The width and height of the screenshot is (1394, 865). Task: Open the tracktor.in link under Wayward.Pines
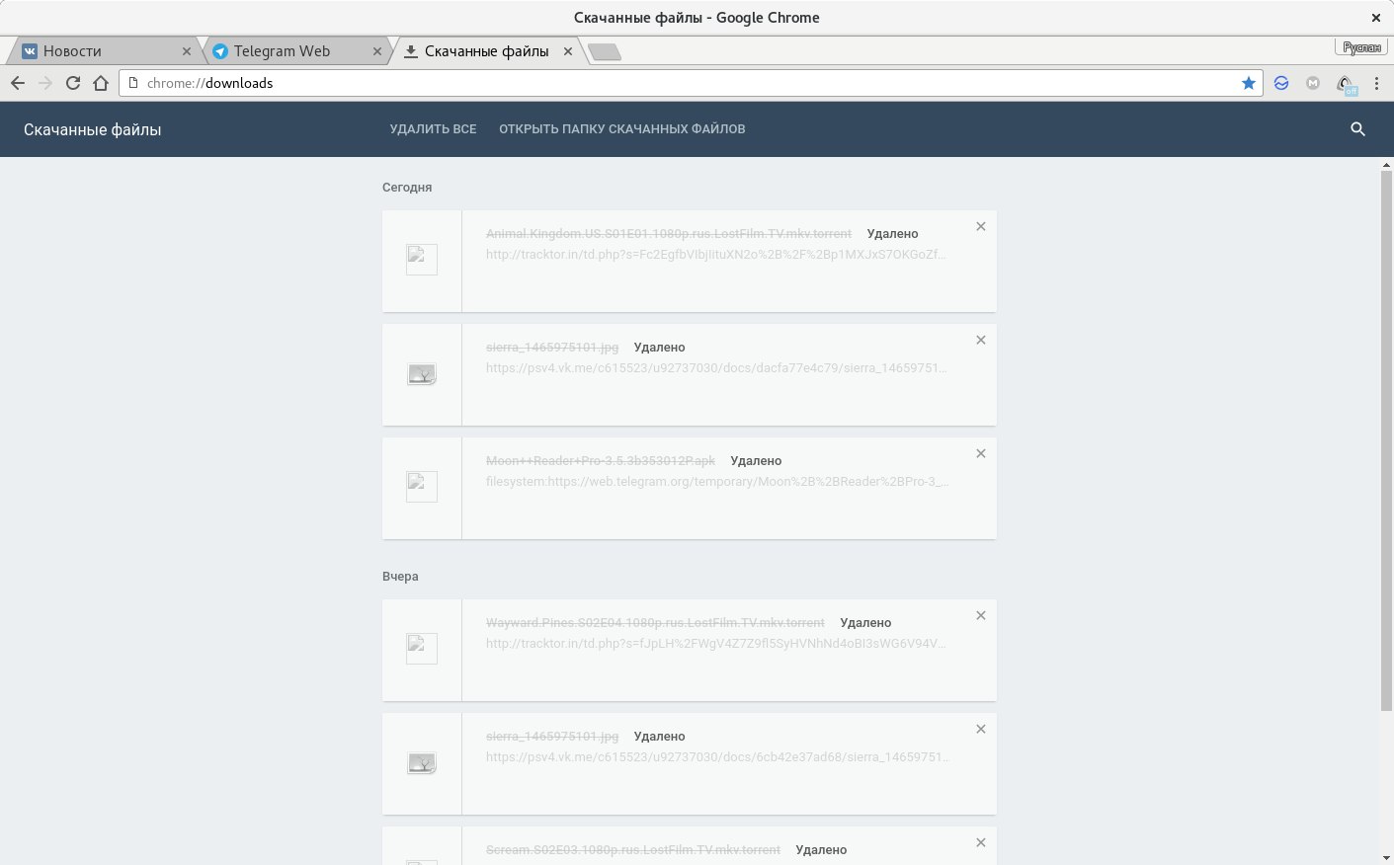[716, 644]
